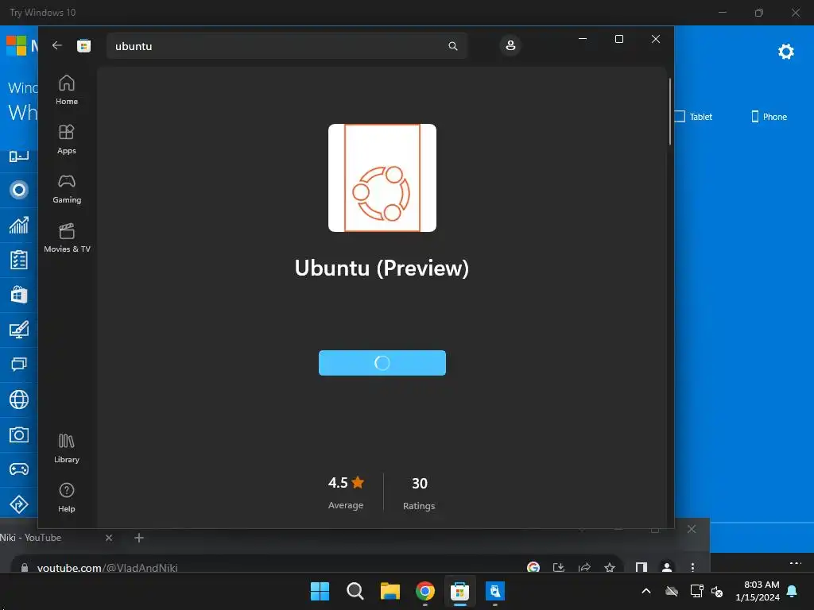This screenshot has height=610, width=814.
Task: Bookmark this page with the star icon
Action: [610, 567]
